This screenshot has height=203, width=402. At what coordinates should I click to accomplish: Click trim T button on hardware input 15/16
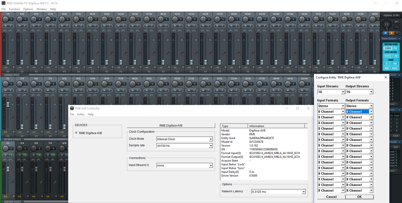click(x=68, y=40)
